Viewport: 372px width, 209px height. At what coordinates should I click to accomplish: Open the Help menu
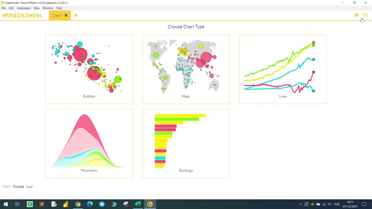59,8
